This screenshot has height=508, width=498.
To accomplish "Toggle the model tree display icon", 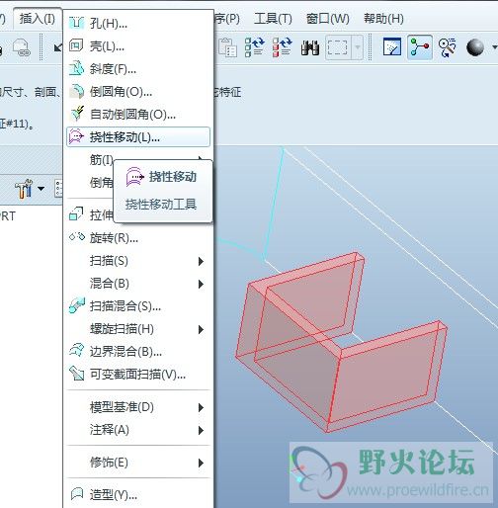I will [x=420, y=47].
